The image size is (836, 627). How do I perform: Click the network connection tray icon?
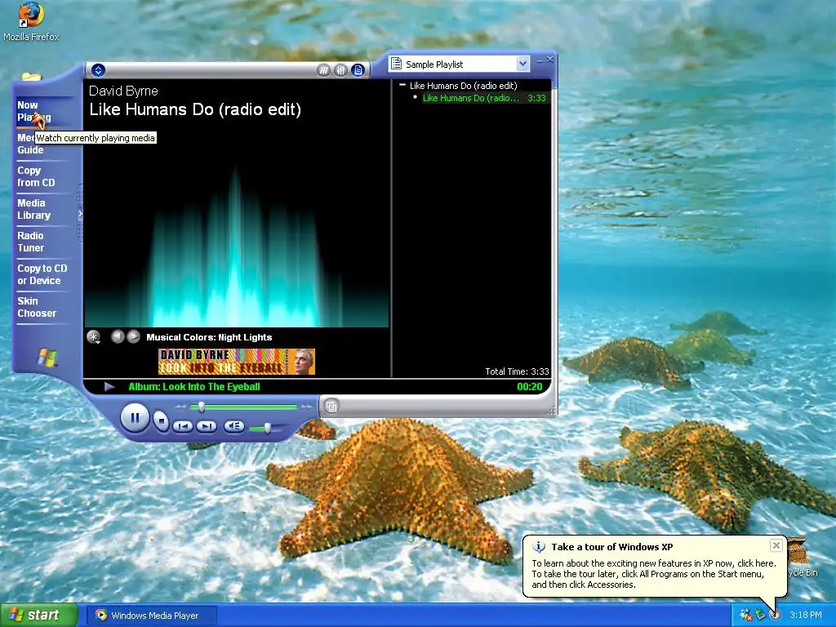(760, 616)
